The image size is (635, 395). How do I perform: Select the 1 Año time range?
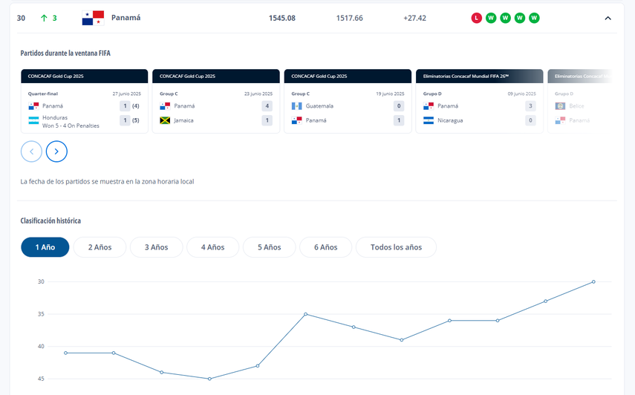point(45,247)
